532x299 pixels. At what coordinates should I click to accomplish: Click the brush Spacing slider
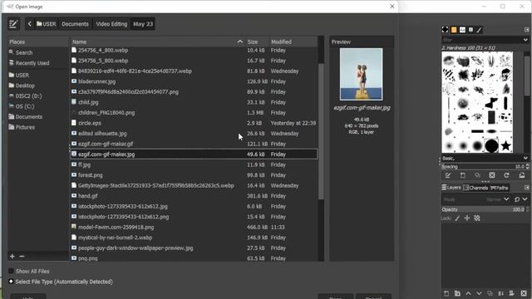484,166
